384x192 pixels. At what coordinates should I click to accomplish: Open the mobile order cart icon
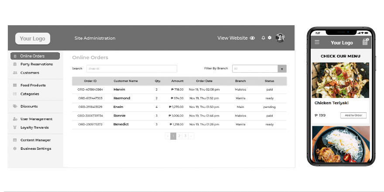(x=365, y=42)
